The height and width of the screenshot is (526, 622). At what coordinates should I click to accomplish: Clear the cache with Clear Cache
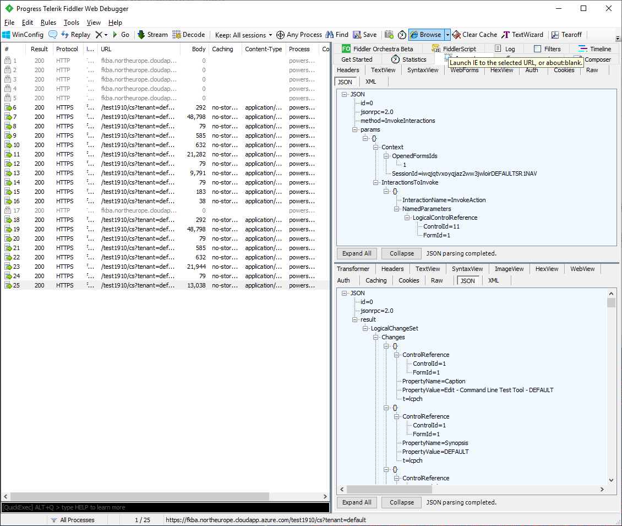coord(474,35)
